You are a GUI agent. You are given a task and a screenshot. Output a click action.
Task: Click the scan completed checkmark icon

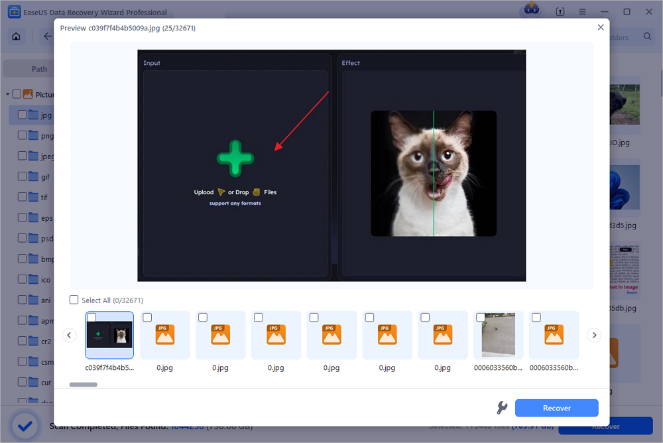pyautogui.click(x=25, y=425)
